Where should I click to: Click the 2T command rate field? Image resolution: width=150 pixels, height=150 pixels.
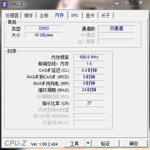(89, 103)
